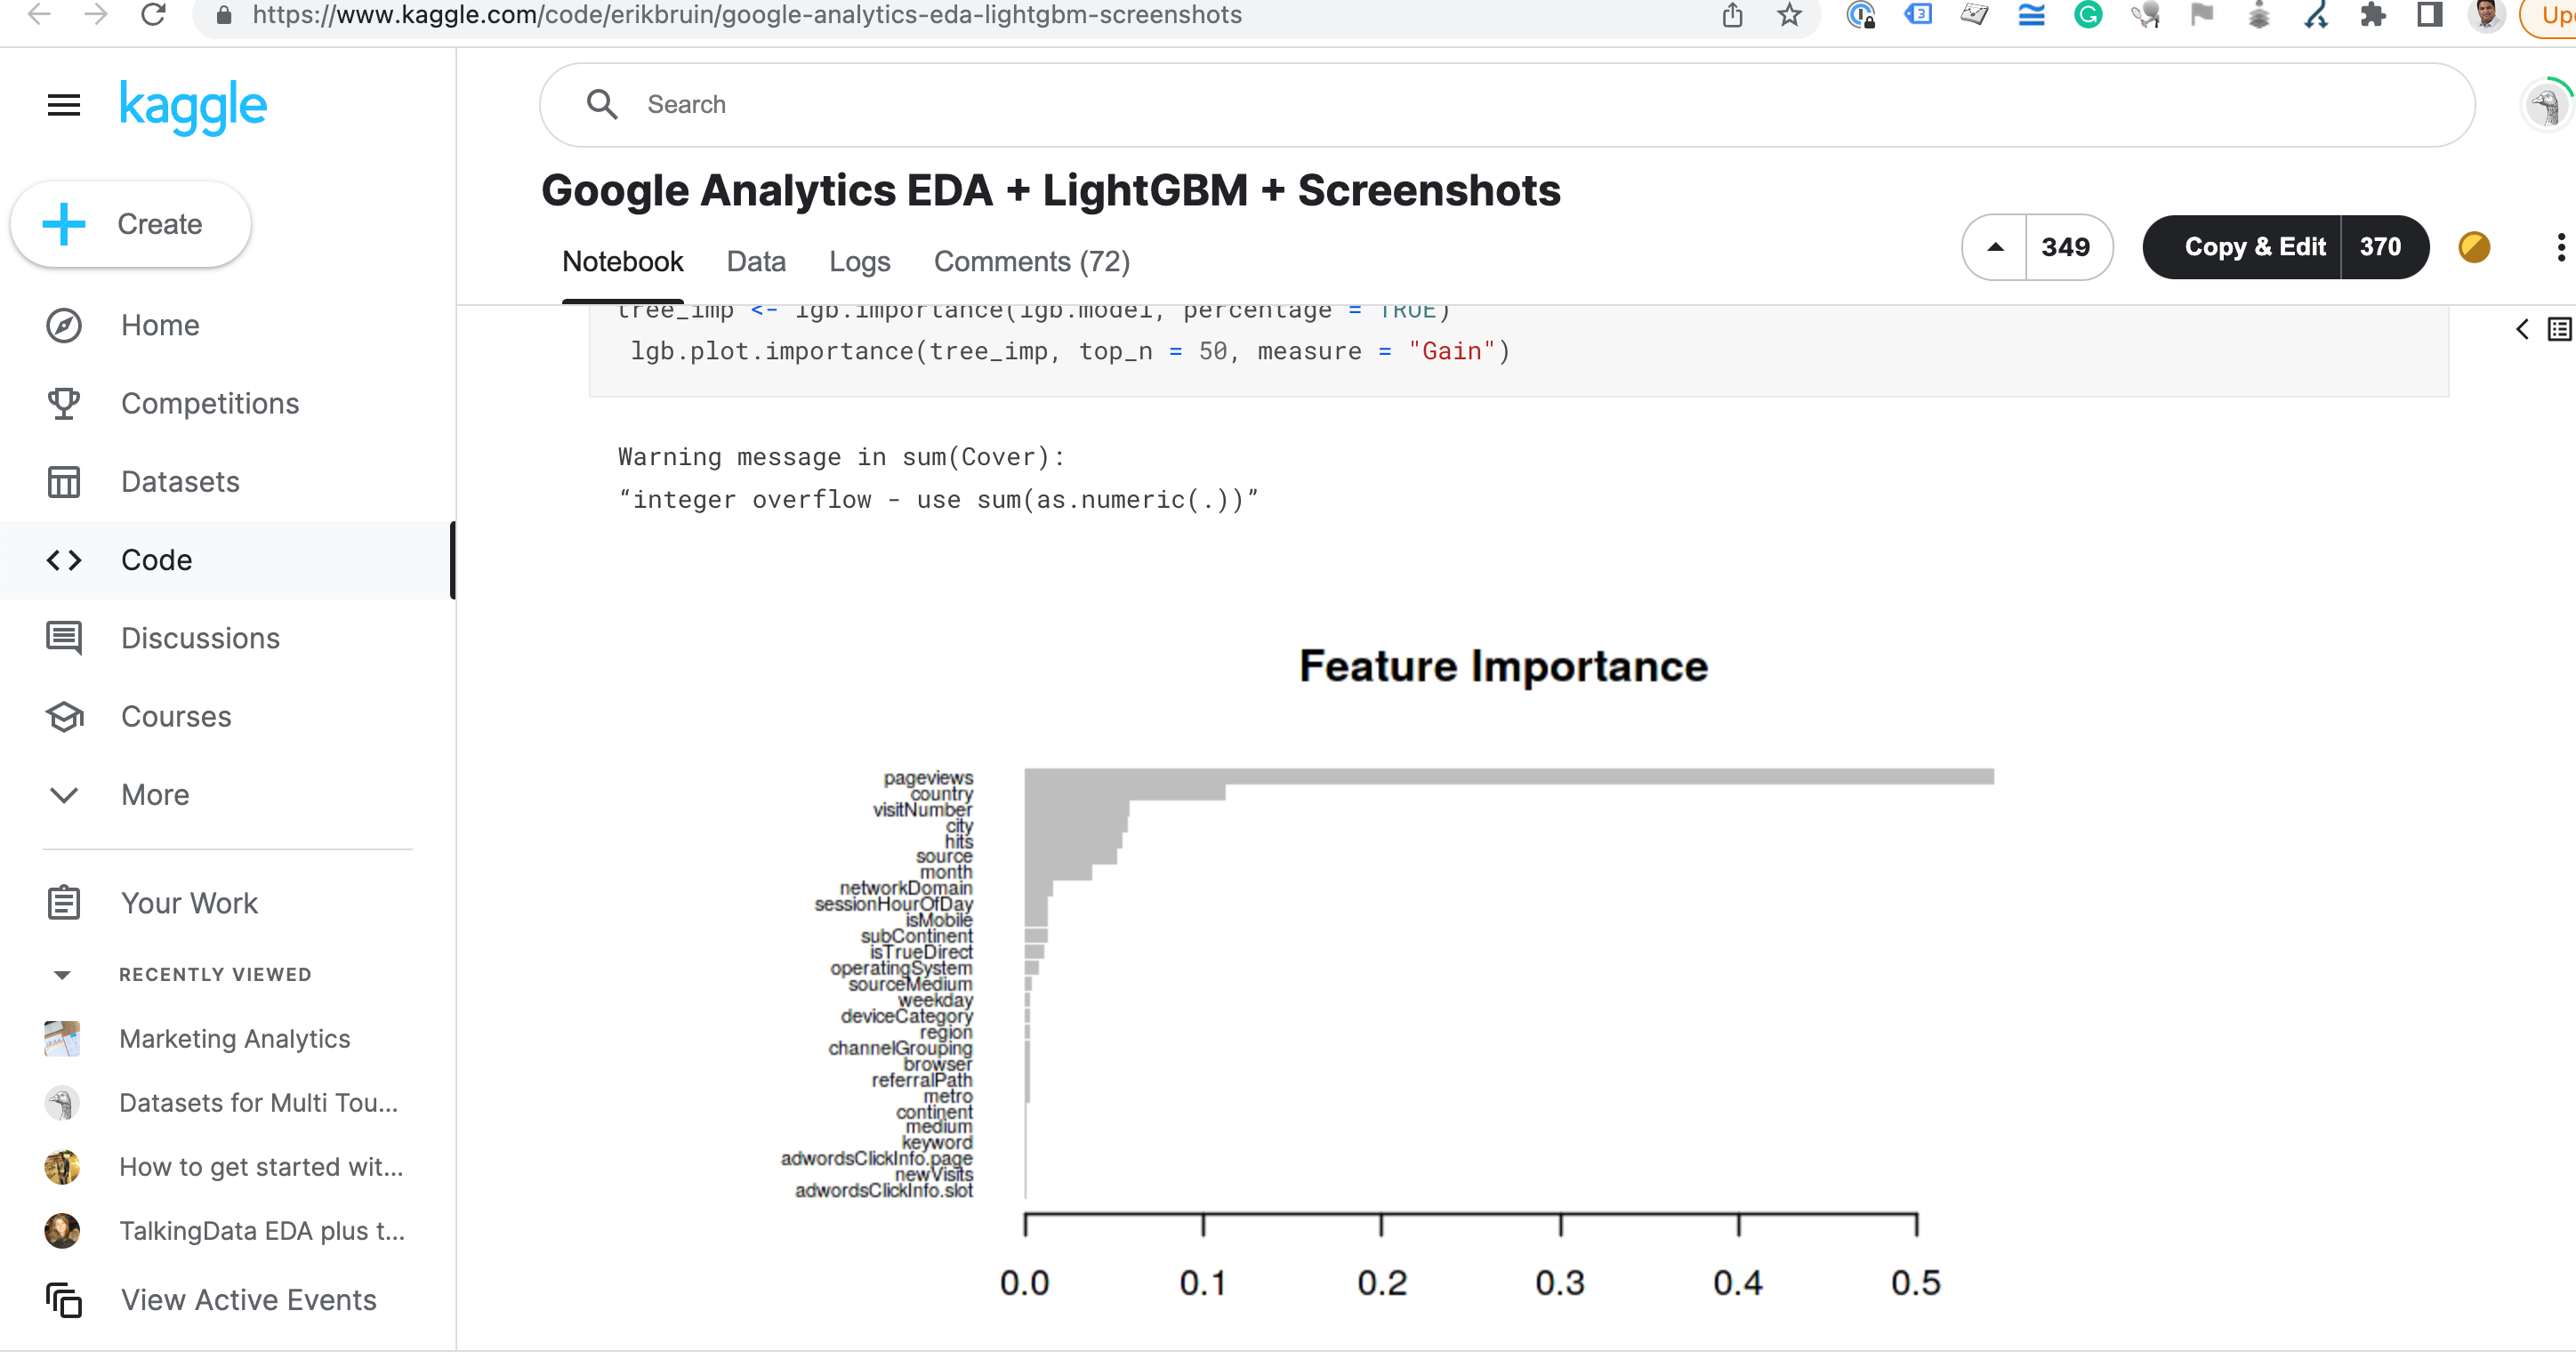The width and height of the screenshot is (2576, 1359).
Task: Open the Kaggle Home section
Action: (63, 325)
